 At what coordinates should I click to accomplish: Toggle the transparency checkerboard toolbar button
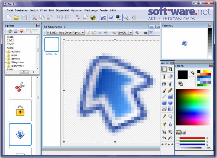[103, 18]
